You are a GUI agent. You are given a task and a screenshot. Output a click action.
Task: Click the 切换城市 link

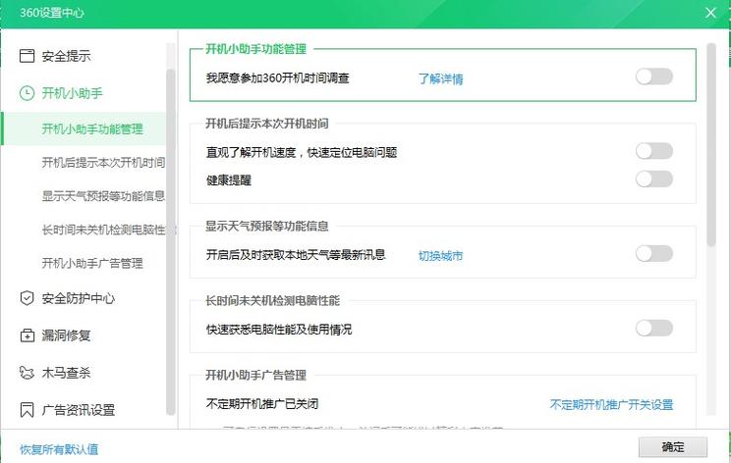(x=440, y=255)
